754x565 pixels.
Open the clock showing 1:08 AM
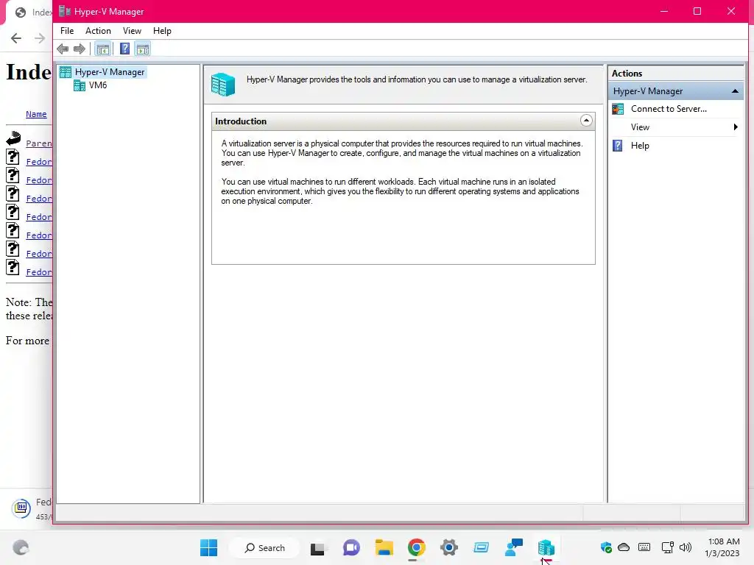pos(723,547)
